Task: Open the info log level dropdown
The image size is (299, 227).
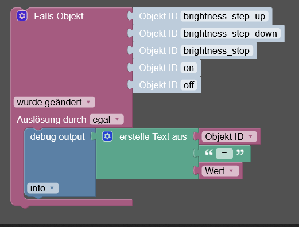Action: pos(42,188)
